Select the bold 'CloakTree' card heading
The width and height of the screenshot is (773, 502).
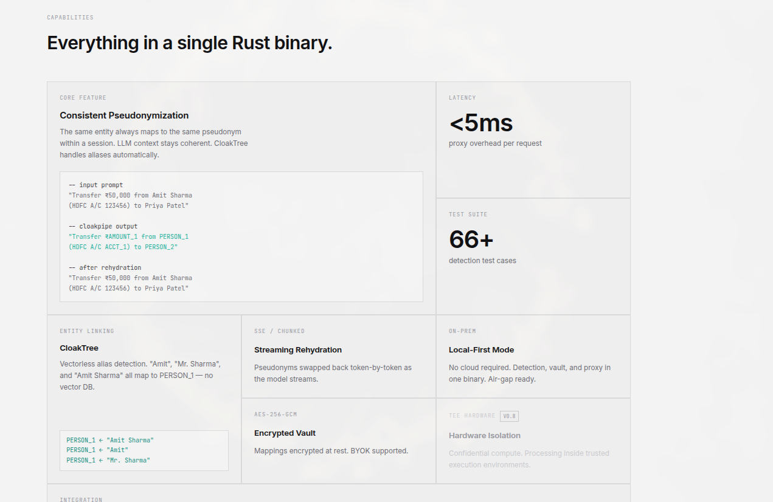[79, 348]
